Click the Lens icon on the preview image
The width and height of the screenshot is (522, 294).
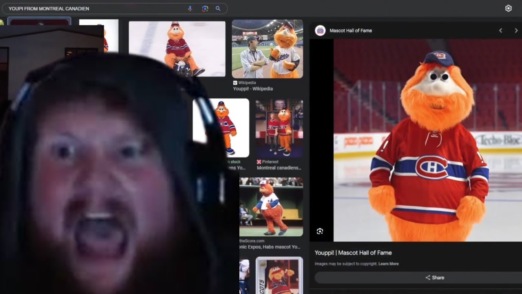click(320, 231)
